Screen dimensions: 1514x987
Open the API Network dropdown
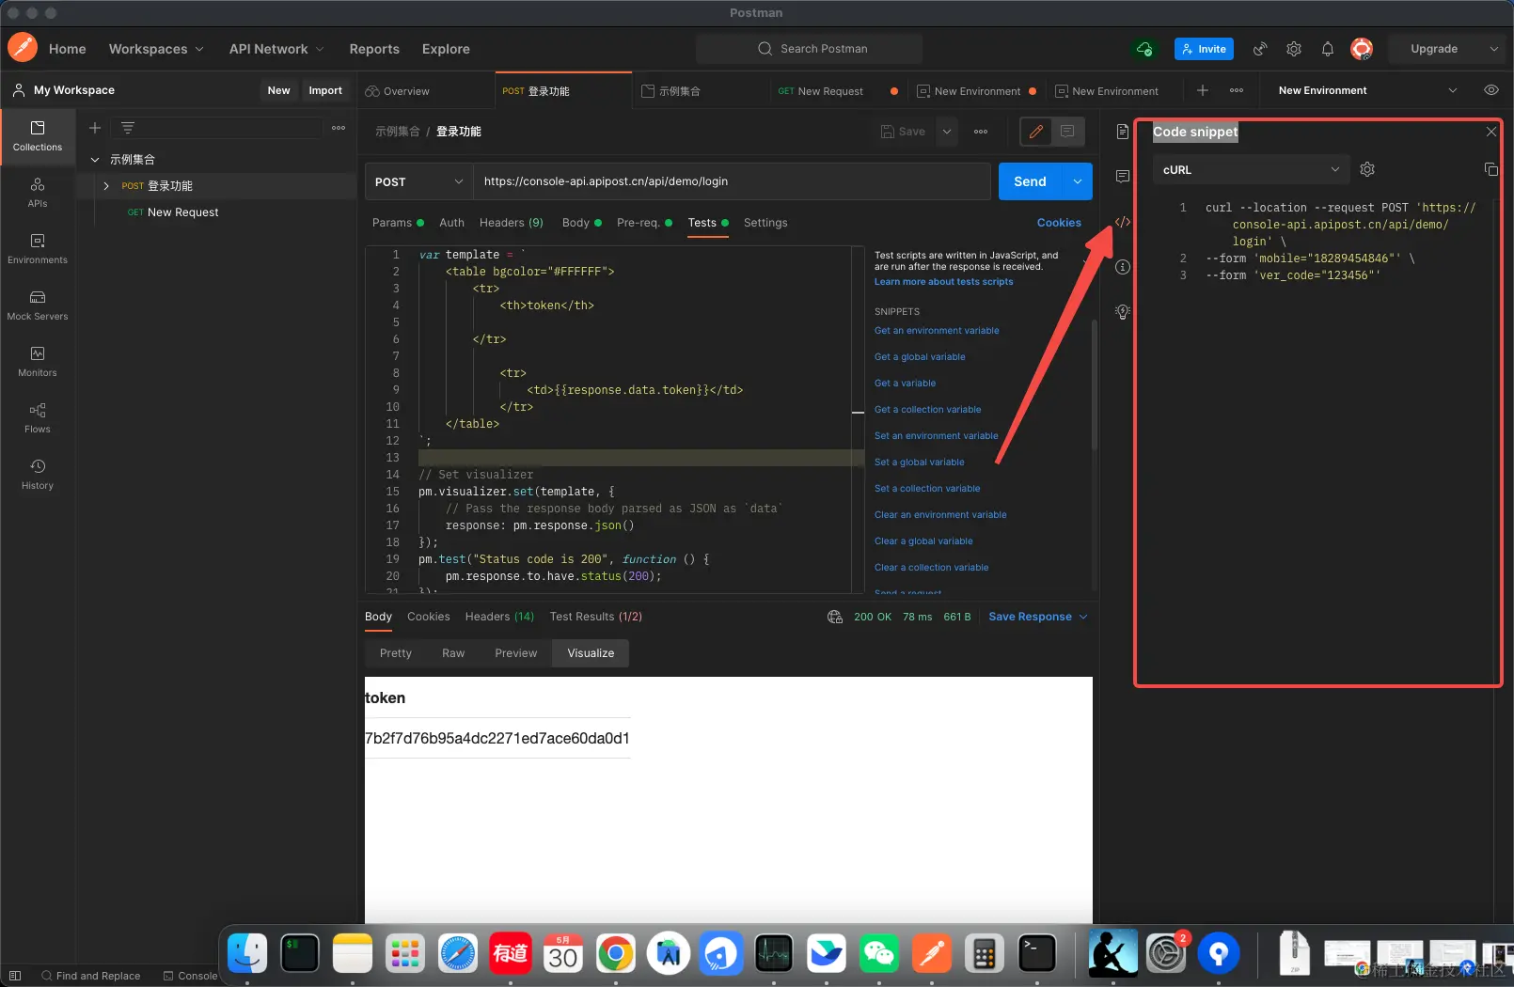pyautogui.click(x=276, y=49)
